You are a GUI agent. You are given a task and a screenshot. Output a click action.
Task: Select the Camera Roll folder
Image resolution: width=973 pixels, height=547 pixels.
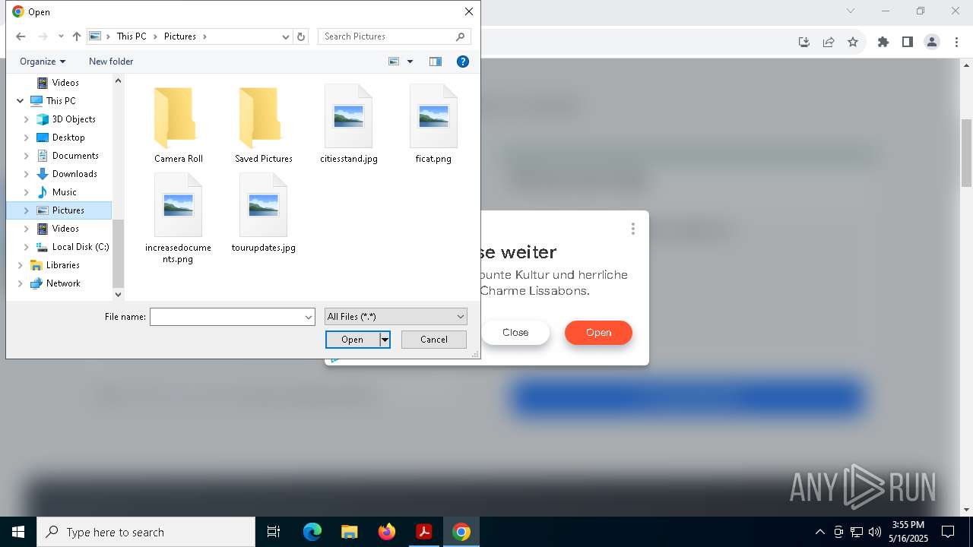coord(179,125)
